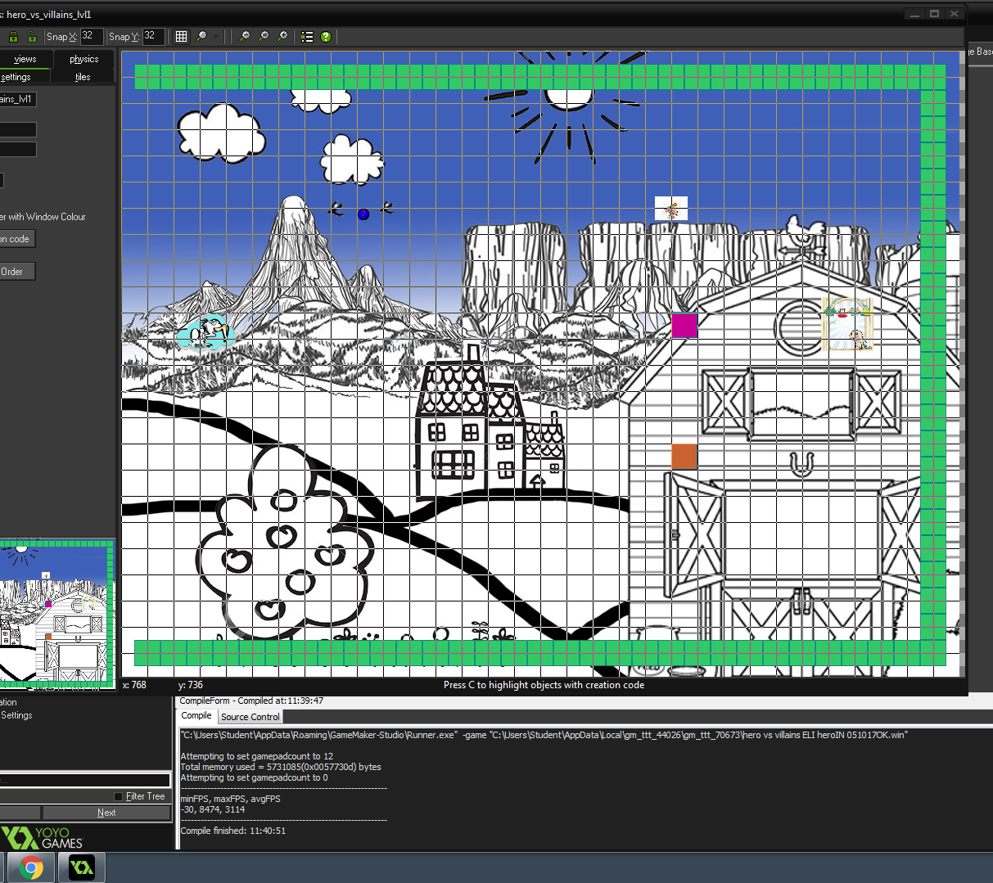Open the dropdown arrow next to the magnifier
Image resolution: width=993 pixels, height=883 pixels.
pyautogui.click(x=216, y=37)
